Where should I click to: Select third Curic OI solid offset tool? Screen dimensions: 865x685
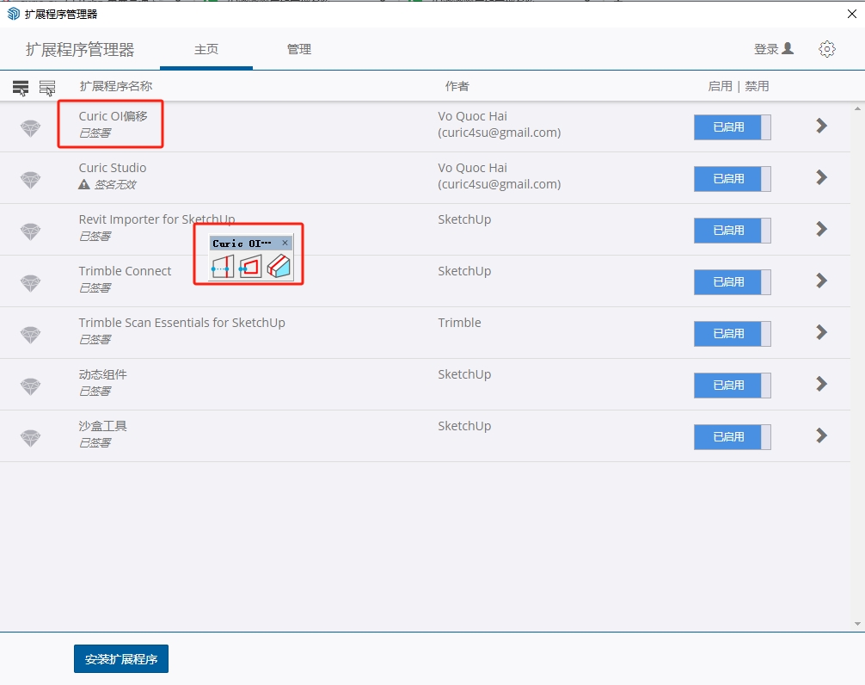click(x=279, y=267)
